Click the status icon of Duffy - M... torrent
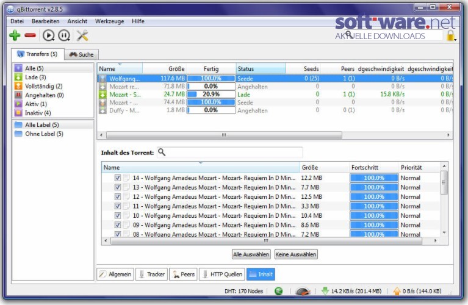The image size is (468, 305). pos(103,110)
